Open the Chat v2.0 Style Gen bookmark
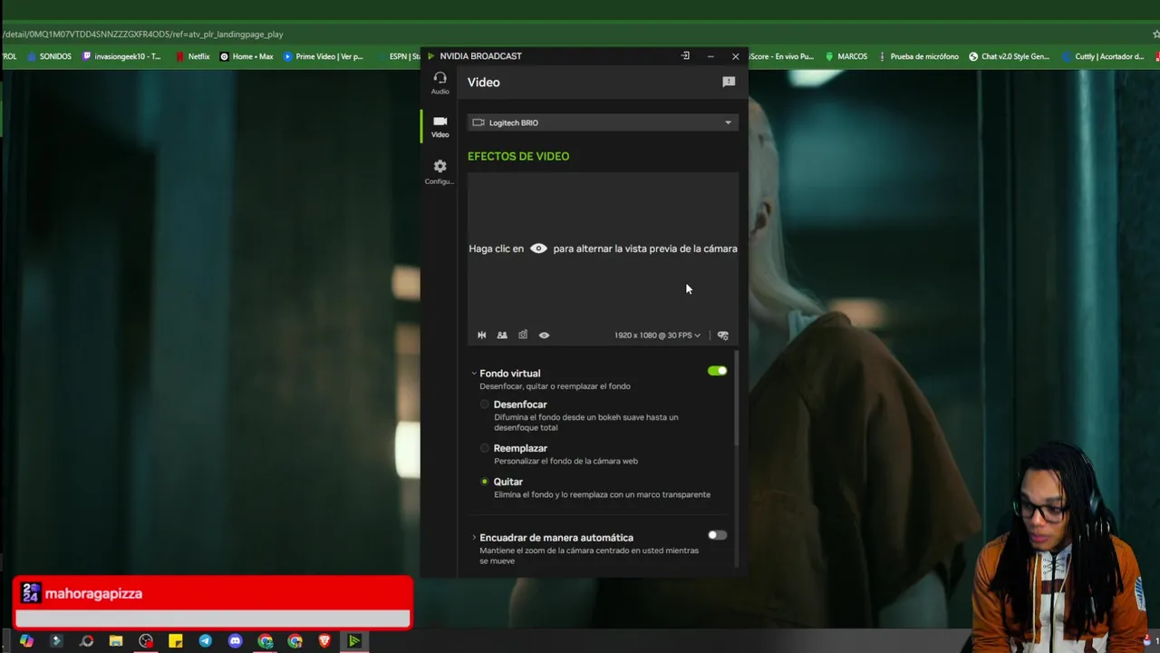This screenshot has width=1160, height=653. 1009,56
